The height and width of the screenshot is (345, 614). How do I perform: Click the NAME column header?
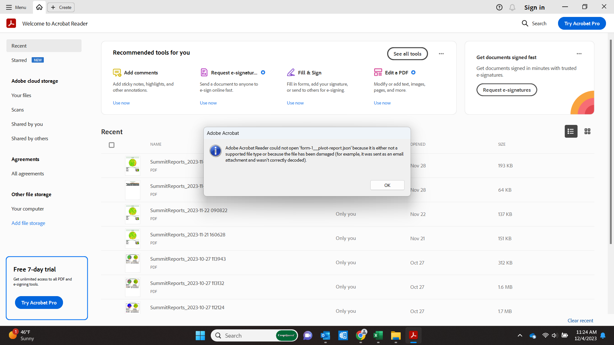156,144
